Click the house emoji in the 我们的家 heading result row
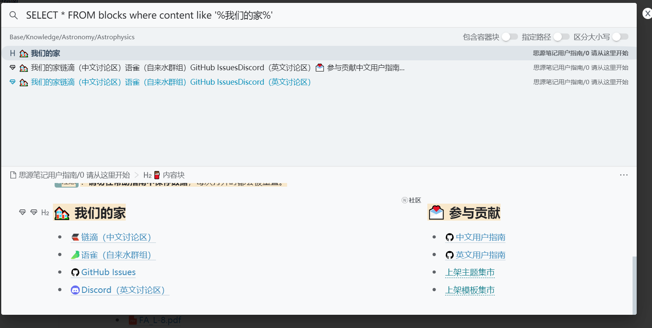652x328 pixels. coord(24,54)
